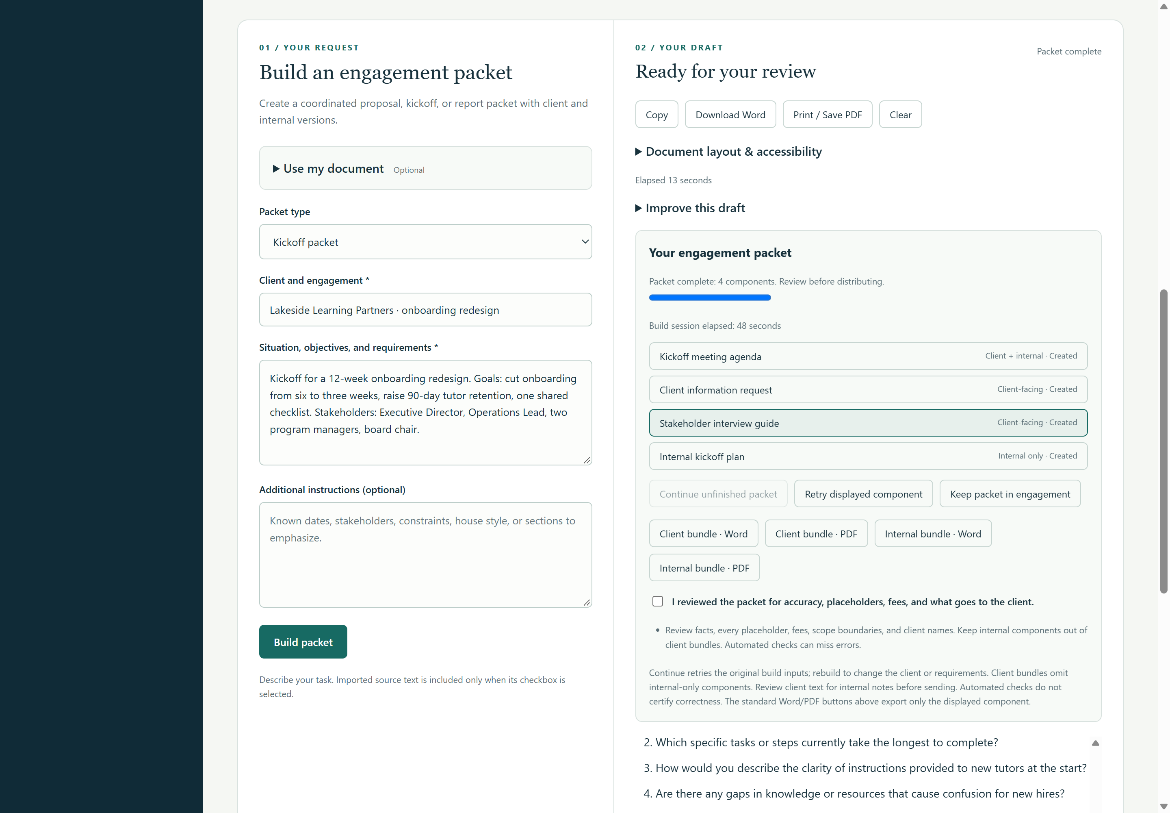This screenshot has height=813, width=1170.
Task: Click the Build packet button
Action: coord(303,642)
